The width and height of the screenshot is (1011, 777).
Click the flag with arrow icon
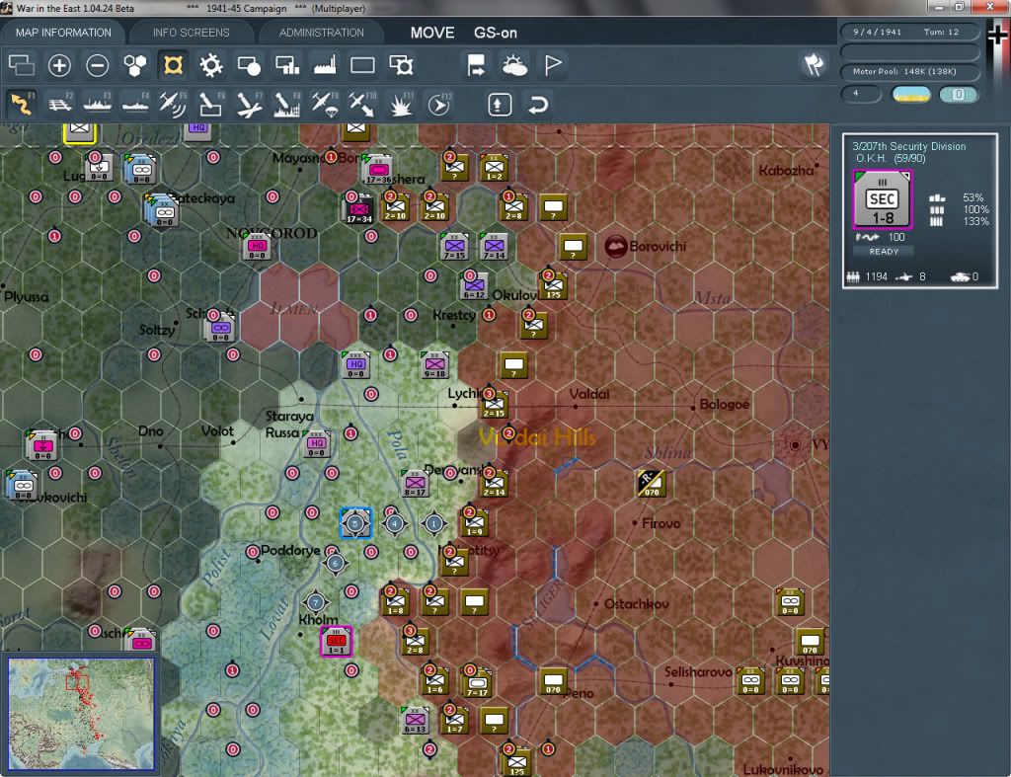476,65
